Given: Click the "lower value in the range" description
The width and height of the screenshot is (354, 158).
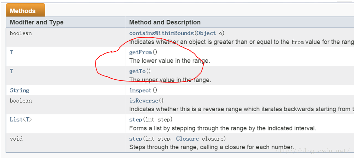Looking at the screenshot, I should (170, 61).
